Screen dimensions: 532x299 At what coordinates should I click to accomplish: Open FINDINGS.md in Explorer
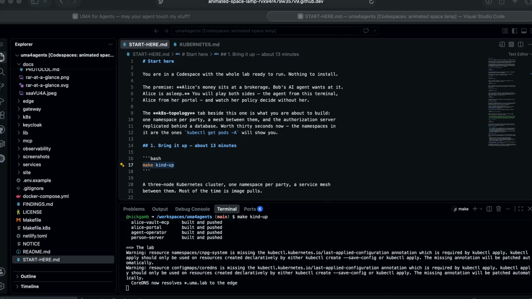(x=38, y=204)
